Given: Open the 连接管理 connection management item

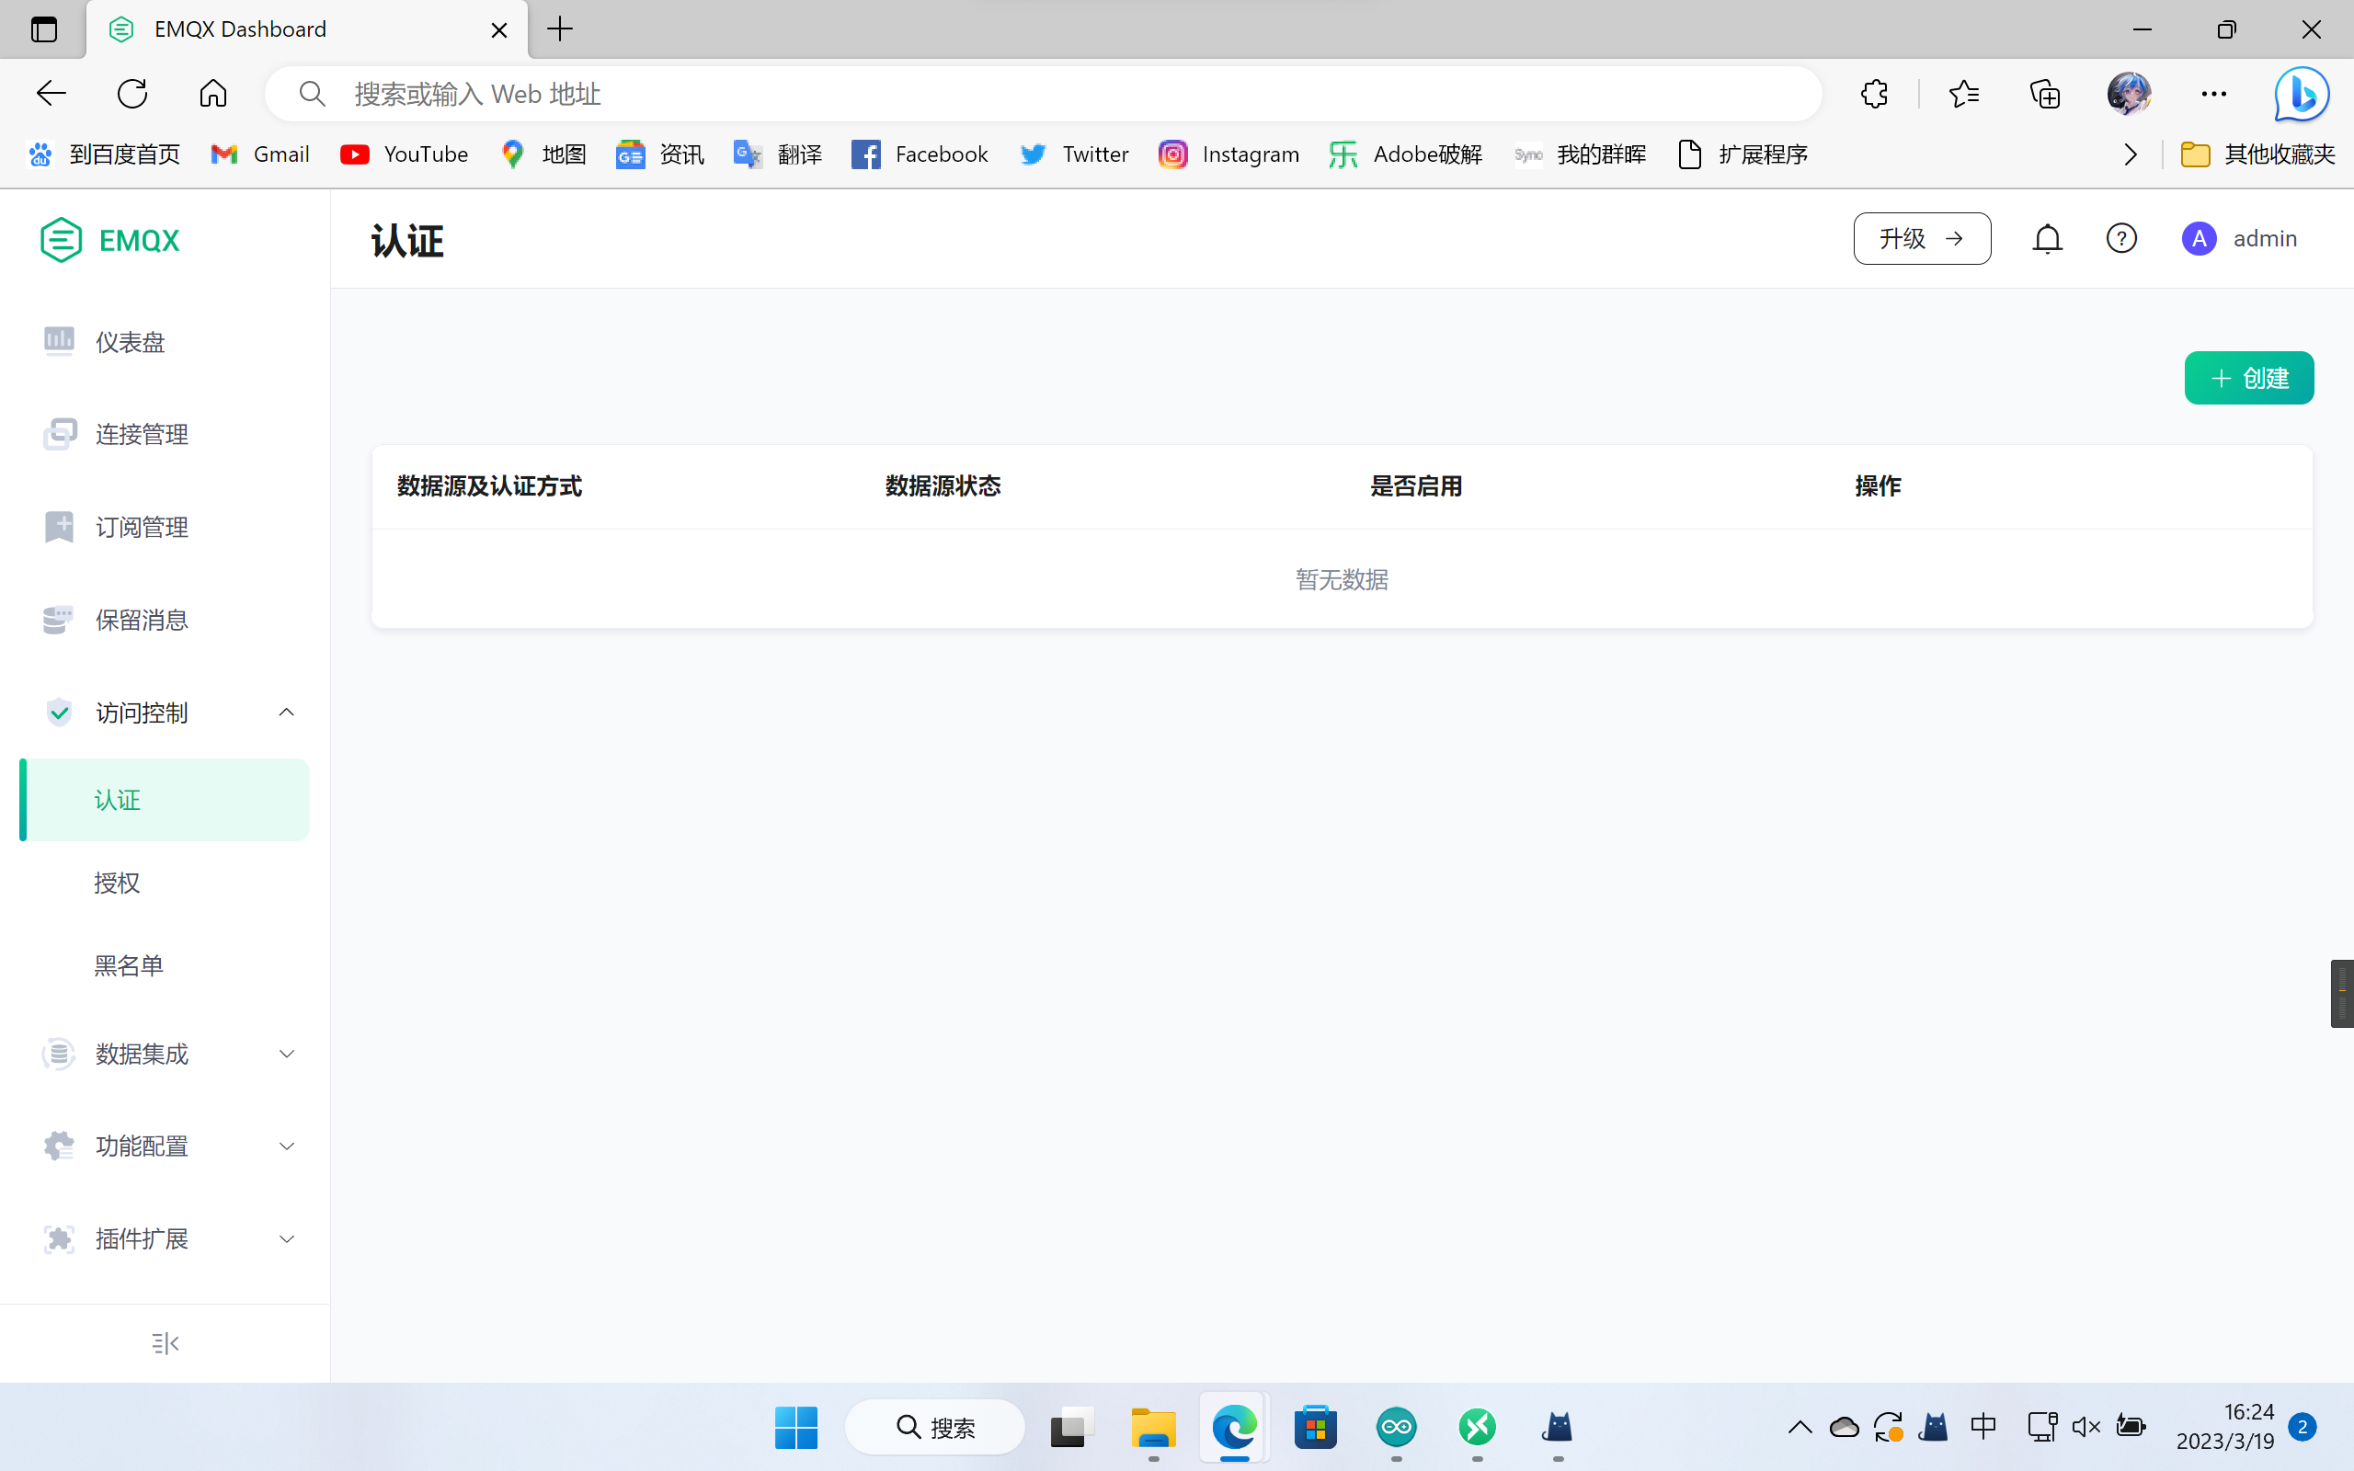Looking at the screenshot, I should (x=142, y=434).
